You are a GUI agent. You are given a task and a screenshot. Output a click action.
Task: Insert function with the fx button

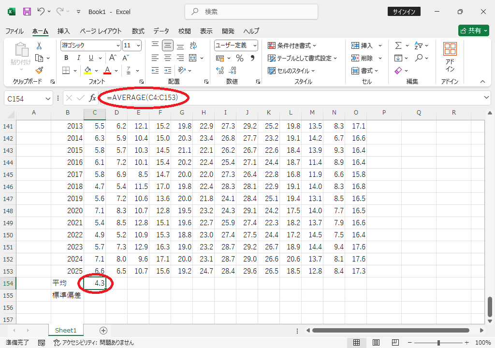[92, 98]
